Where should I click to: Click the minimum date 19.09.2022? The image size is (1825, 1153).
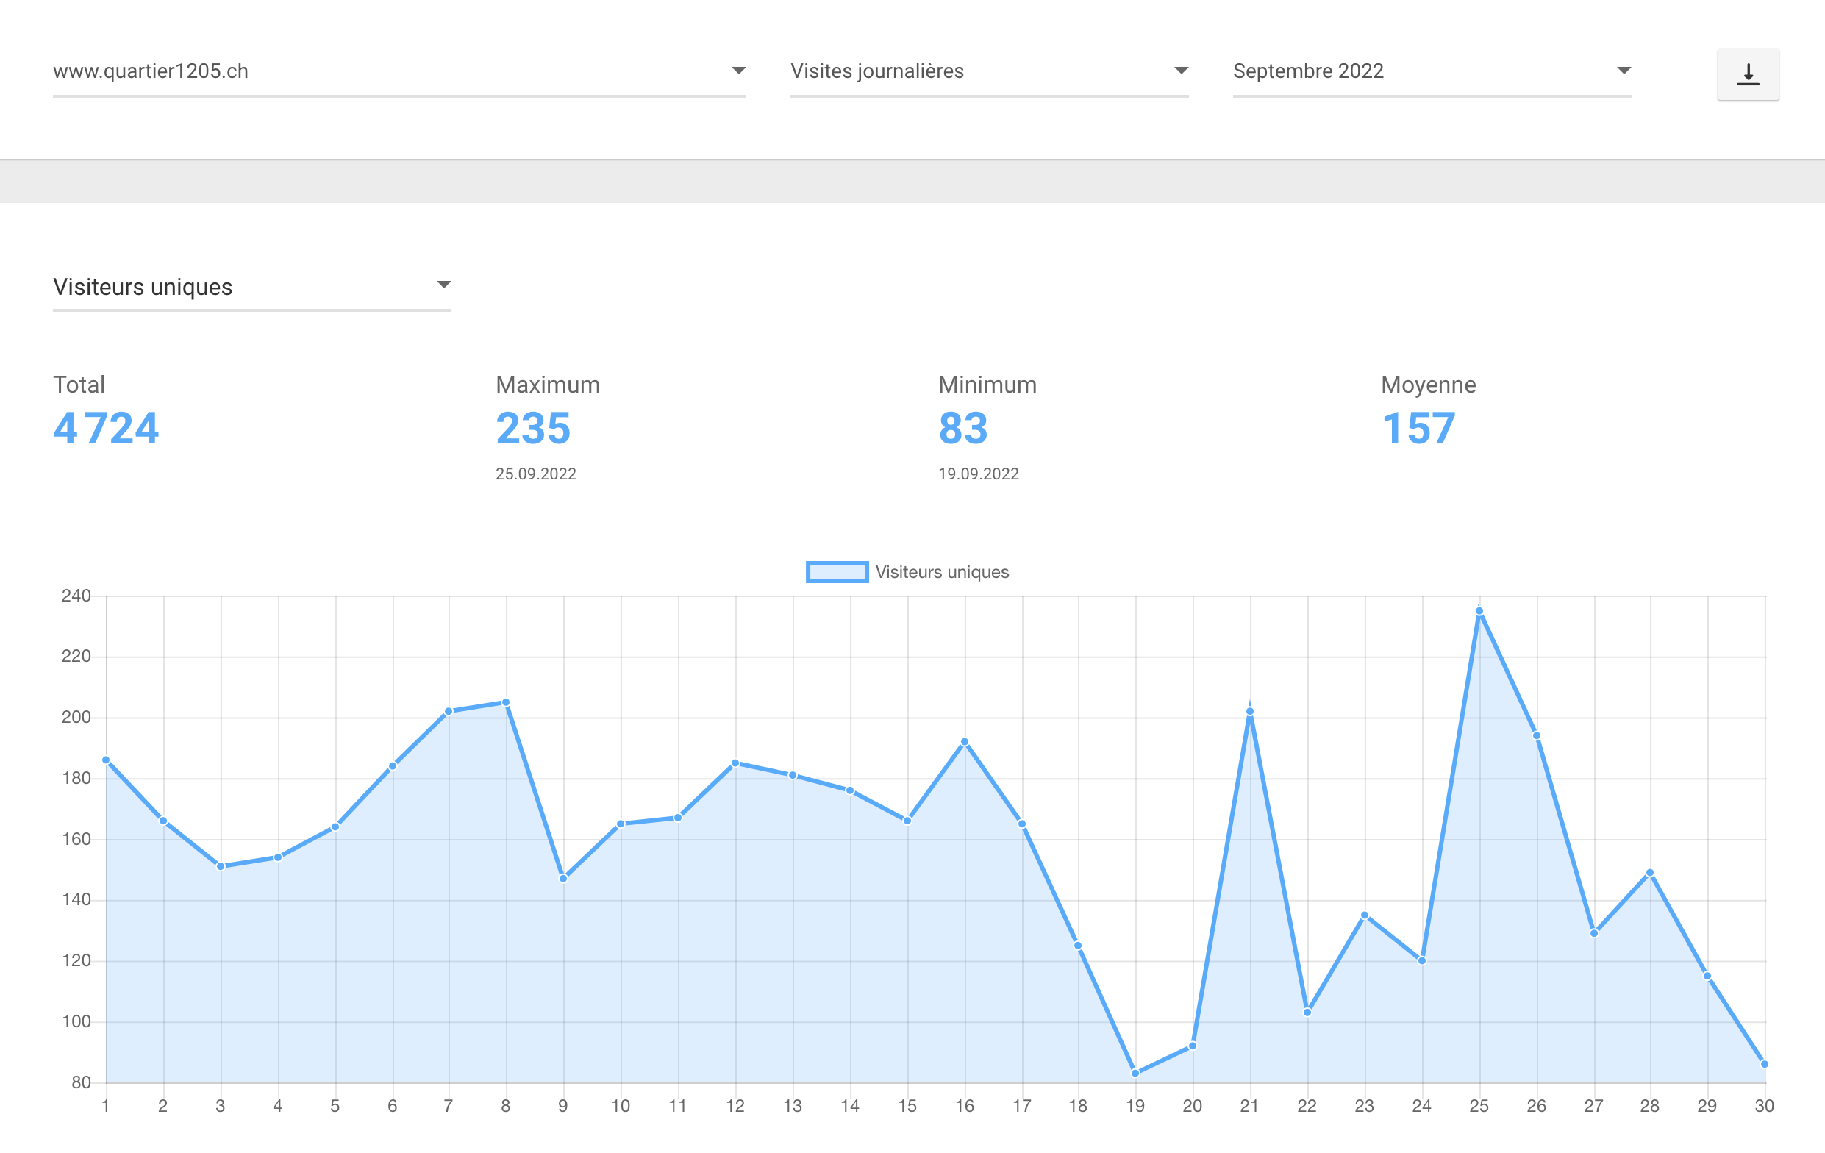pyautogui.click(x=979, y=474)
